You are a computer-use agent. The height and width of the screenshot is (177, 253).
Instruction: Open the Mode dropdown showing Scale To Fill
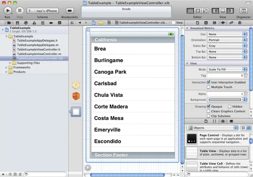point(227,69)
